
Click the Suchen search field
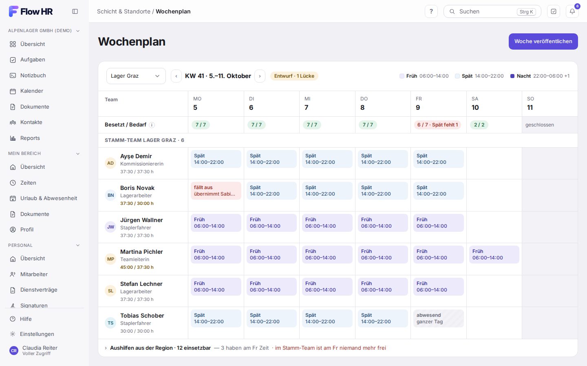492,11
